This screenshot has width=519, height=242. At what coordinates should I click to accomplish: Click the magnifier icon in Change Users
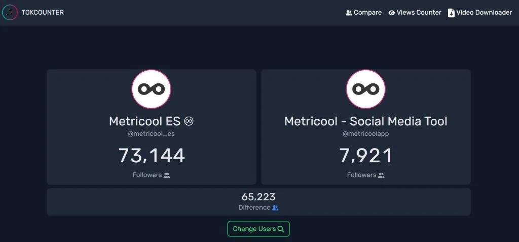click(281, 229)
